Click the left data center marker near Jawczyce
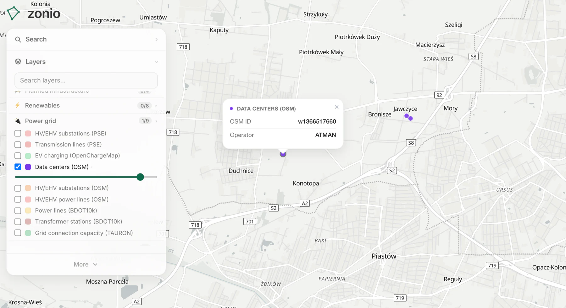Screen dimensions: 566x308 tap(407, 116)
